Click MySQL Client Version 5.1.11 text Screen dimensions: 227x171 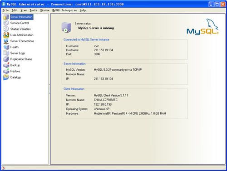[111, 95]
